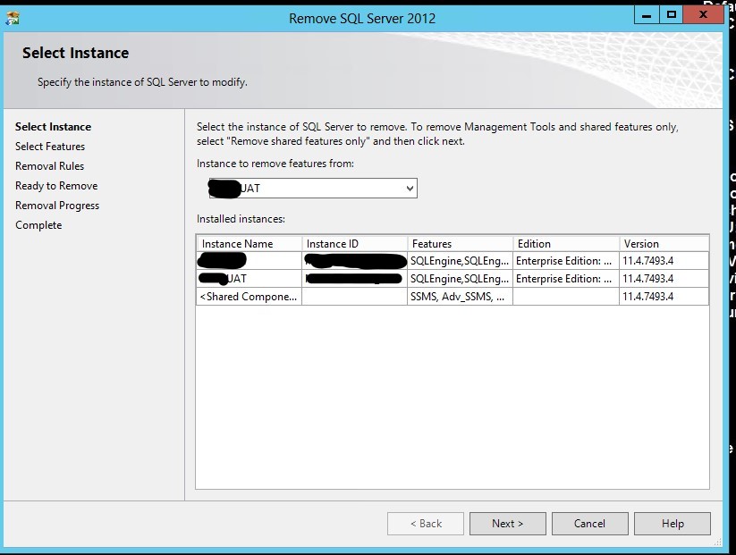
Task: Jump to the Removal Rules step
Action: [49, 166]
